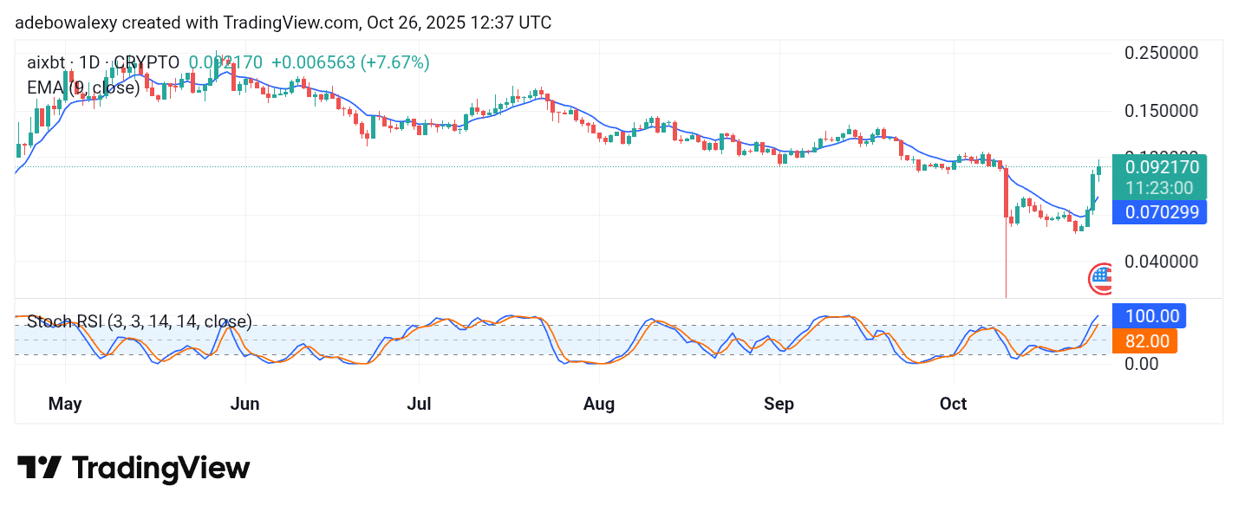Click the blue EMA value label 0.070299

(1162, 211)
